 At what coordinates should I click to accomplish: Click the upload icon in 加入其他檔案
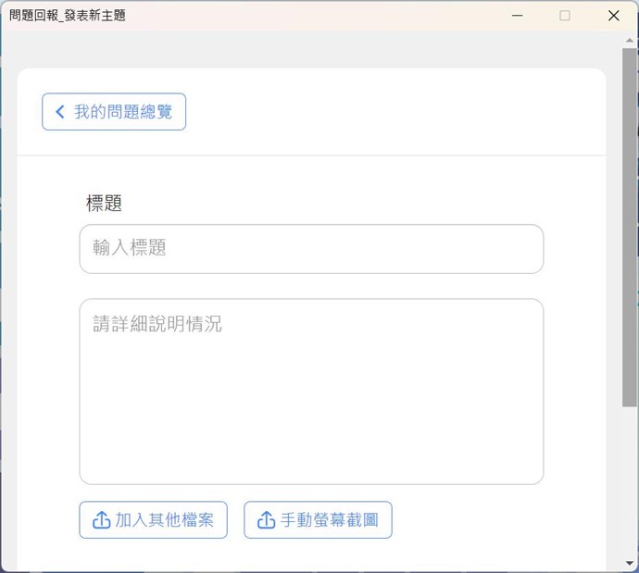(101, 520)
